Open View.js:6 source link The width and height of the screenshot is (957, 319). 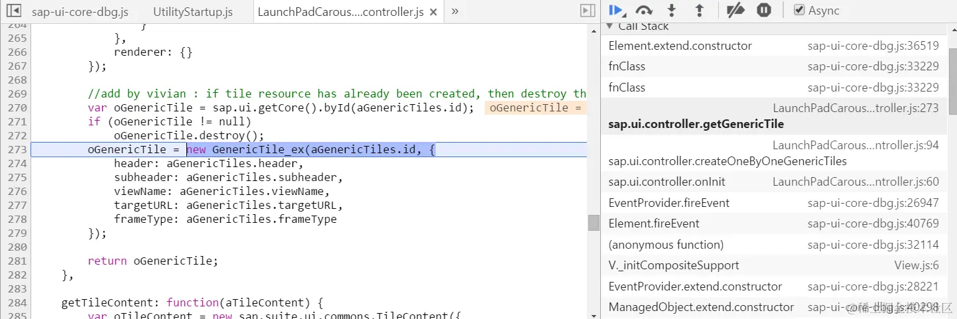click(x=917, y=265)
